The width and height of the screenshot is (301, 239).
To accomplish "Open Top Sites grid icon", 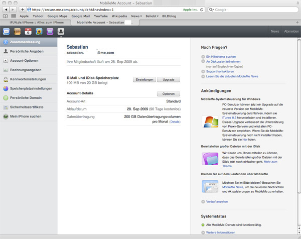I will [x=14, y=16].
